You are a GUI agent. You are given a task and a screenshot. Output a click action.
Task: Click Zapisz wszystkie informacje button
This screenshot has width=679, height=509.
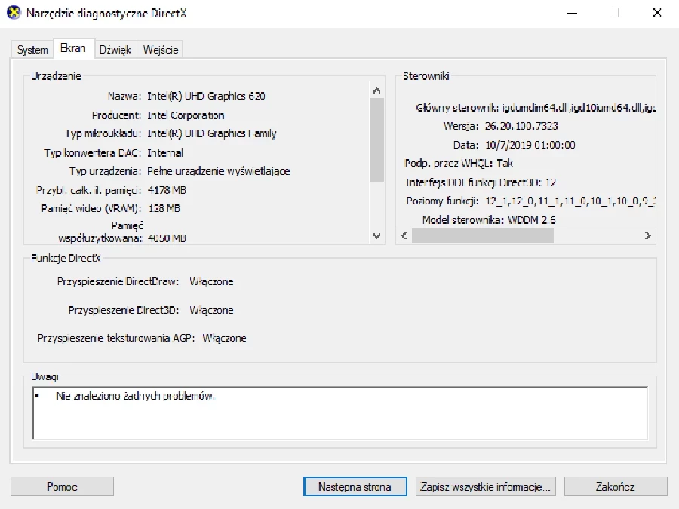point(487,486)
